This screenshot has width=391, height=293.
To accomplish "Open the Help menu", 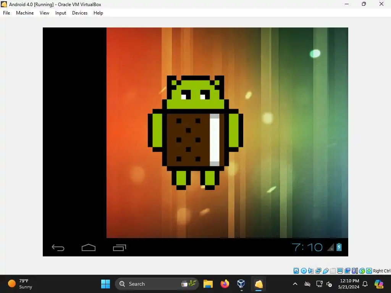I will [x=98, y=13].
